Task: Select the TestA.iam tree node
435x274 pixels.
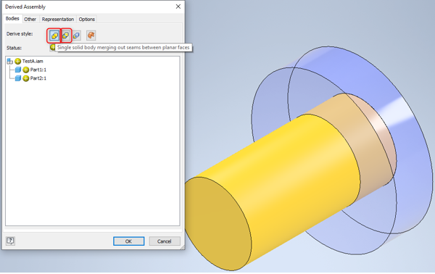Action: [33, 61]
